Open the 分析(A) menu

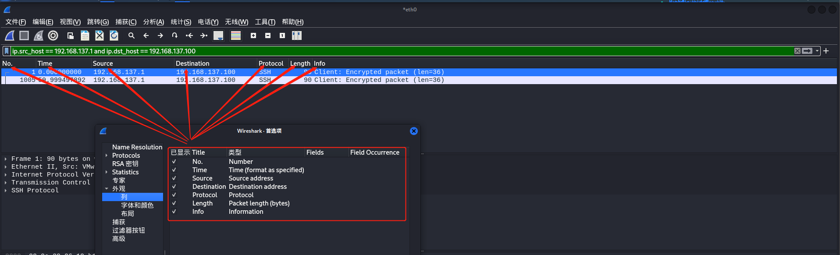(x=153, y=22)
